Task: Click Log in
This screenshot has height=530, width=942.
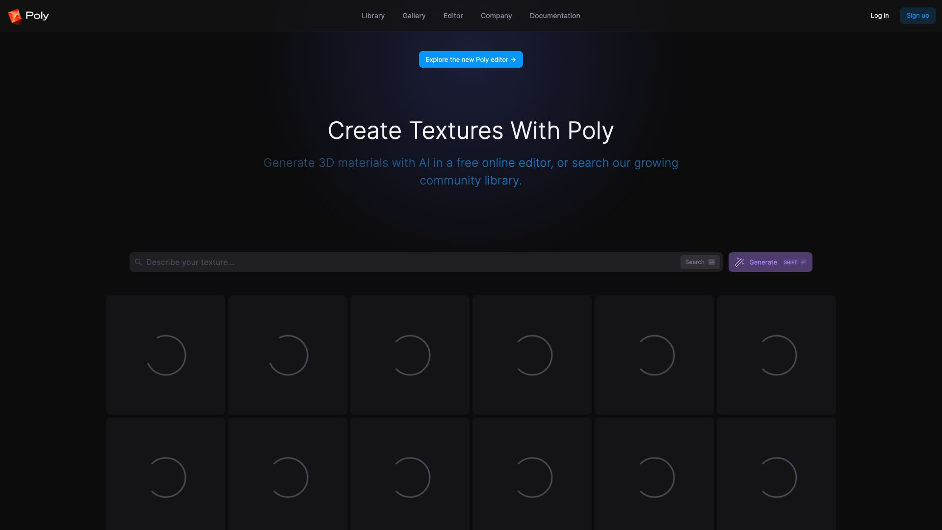Action: (880, 16)
